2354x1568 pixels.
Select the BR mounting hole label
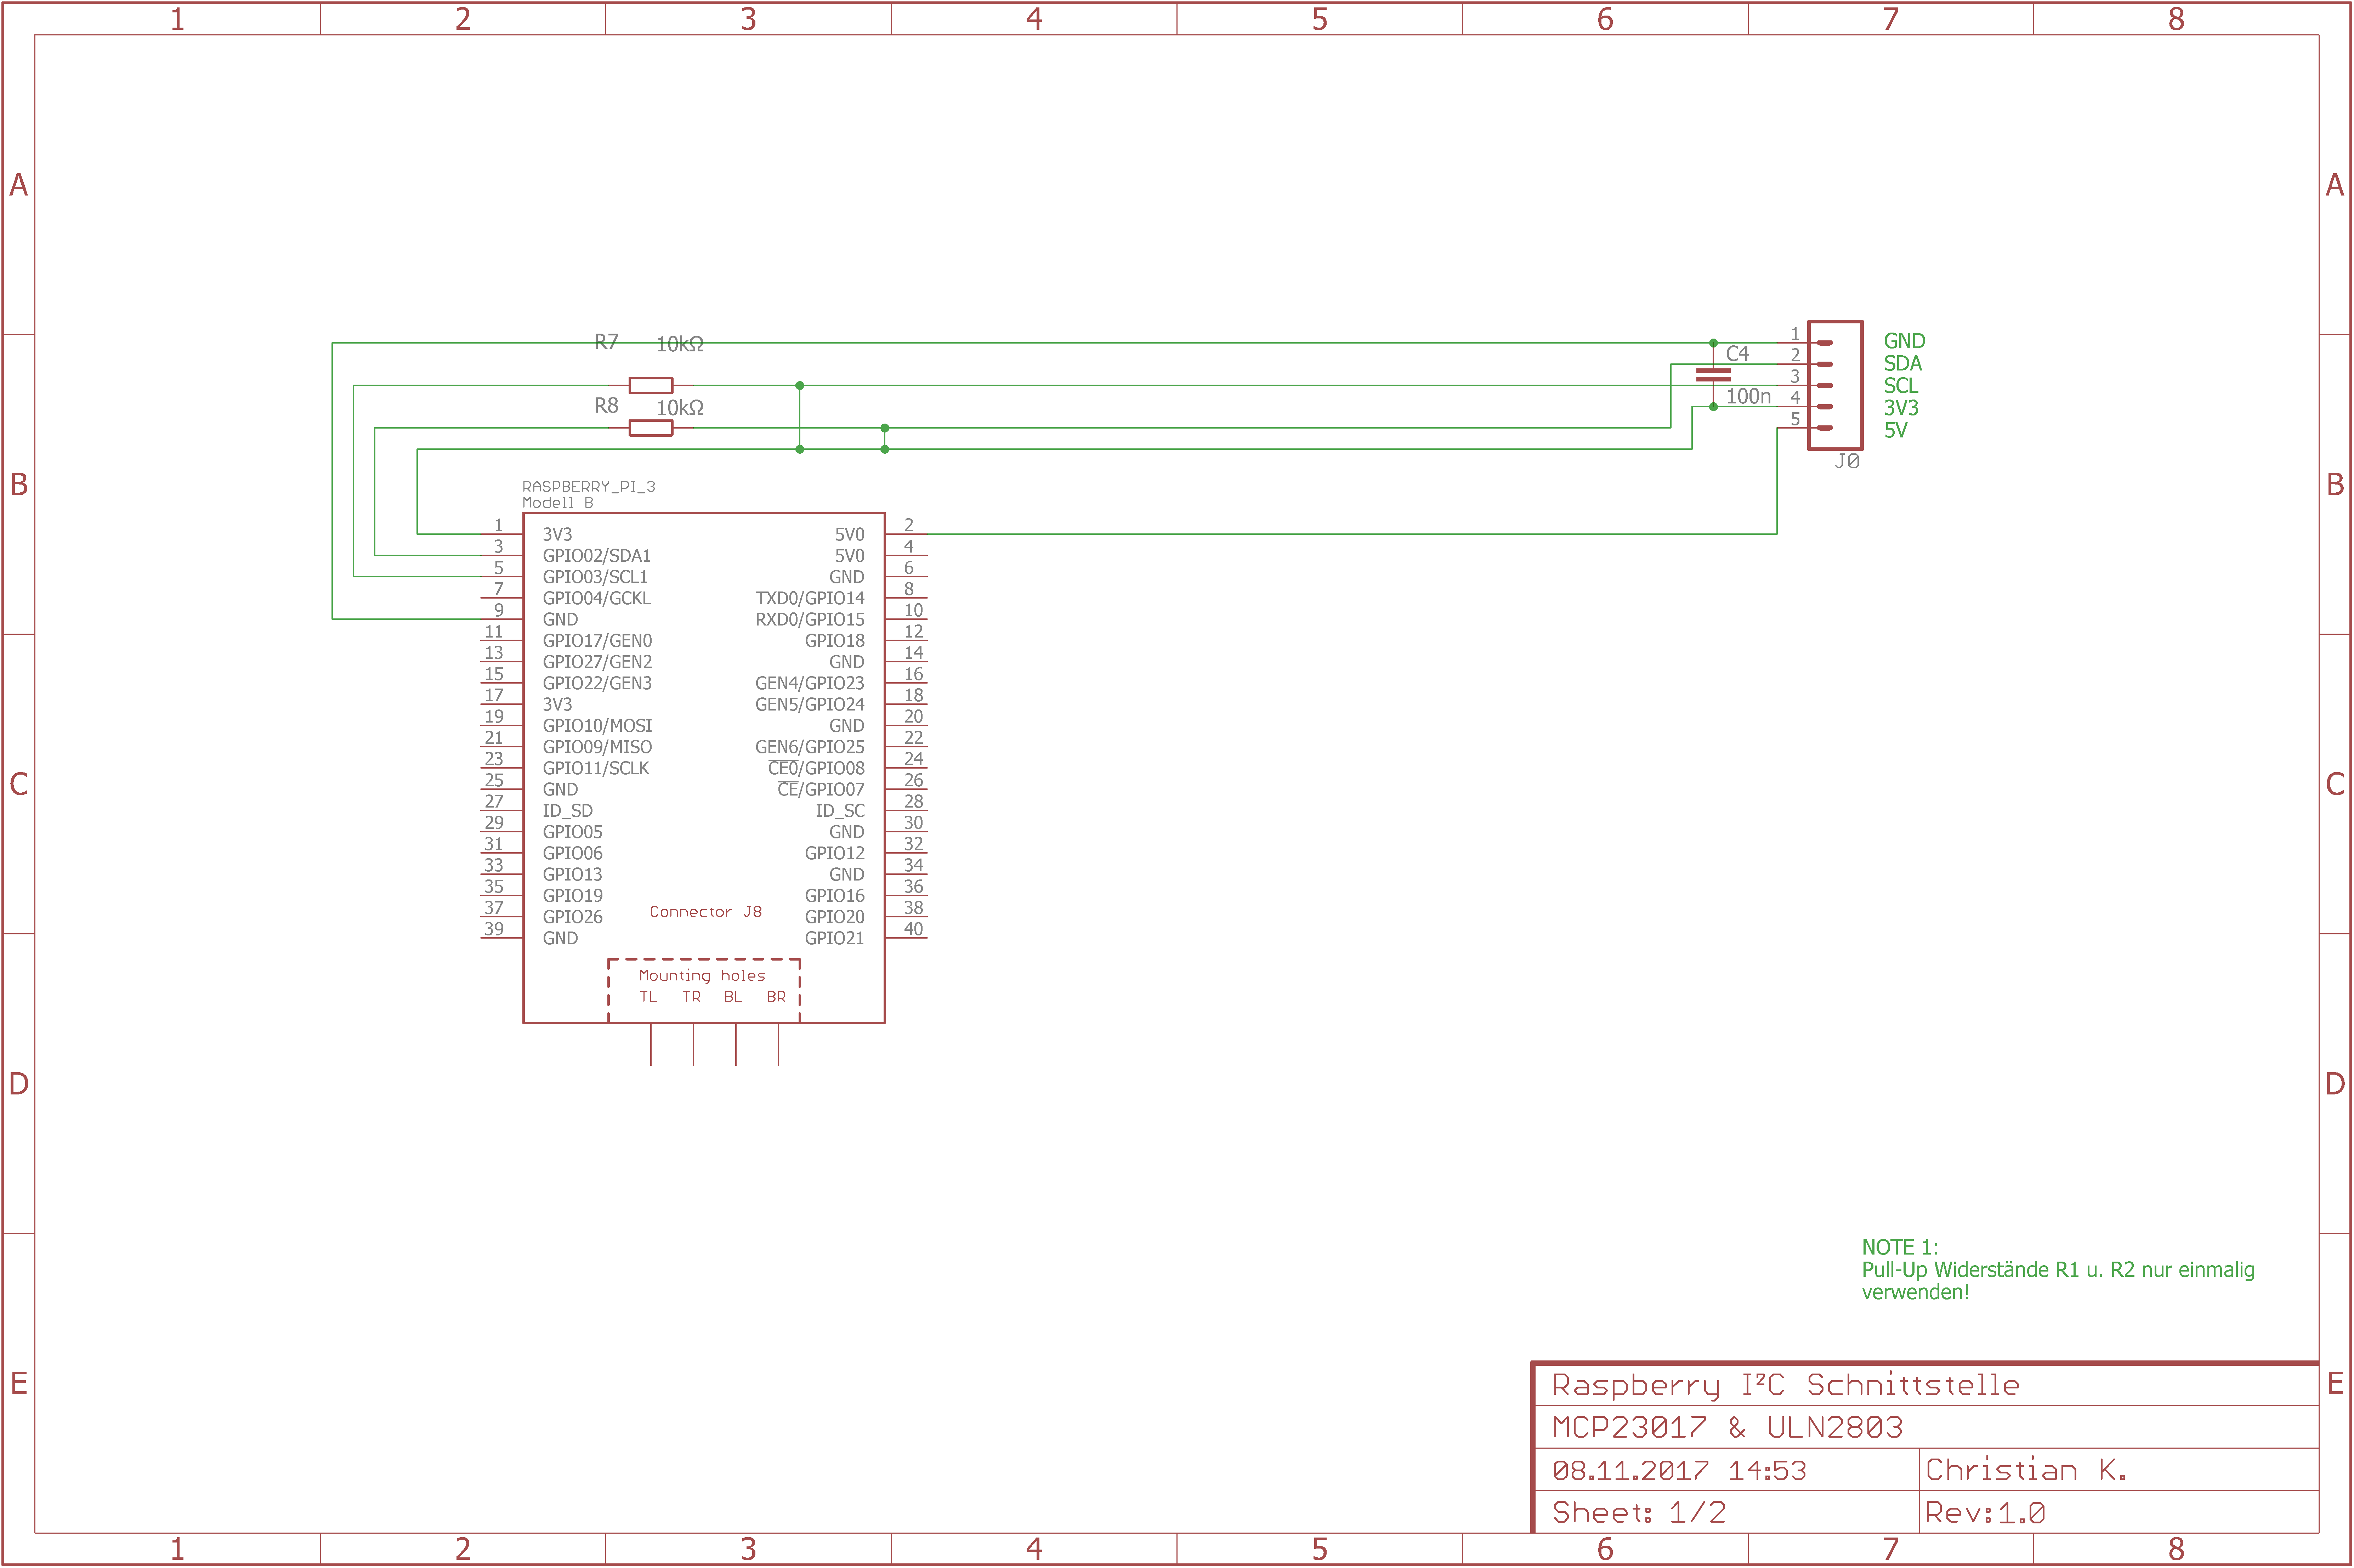777,997
